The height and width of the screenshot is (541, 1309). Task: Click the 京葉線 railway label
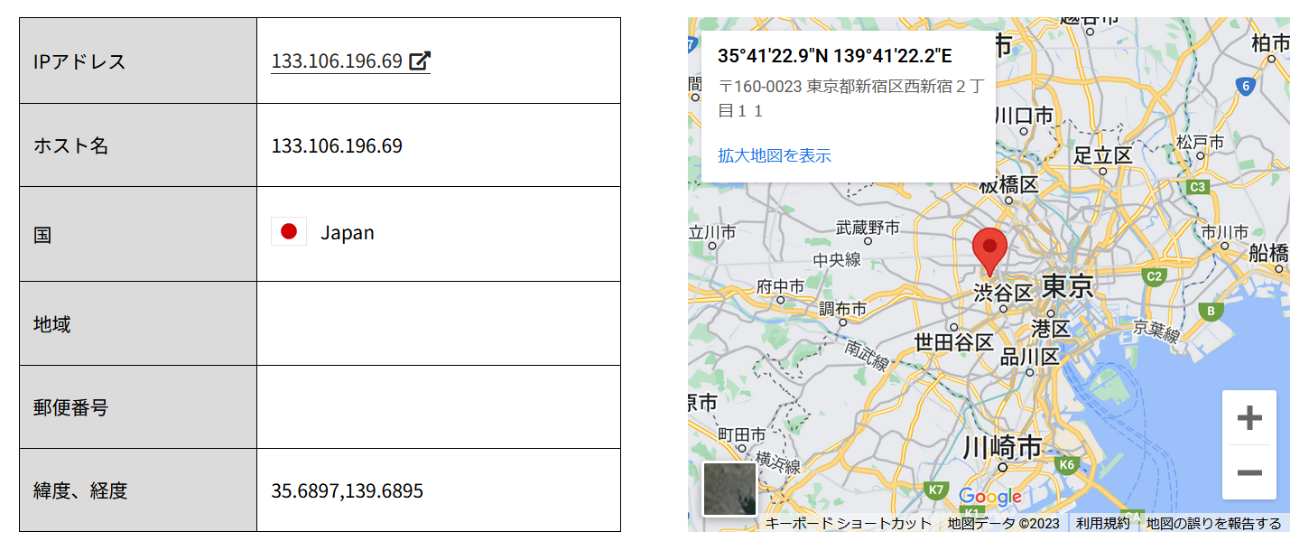point(1156,331)
